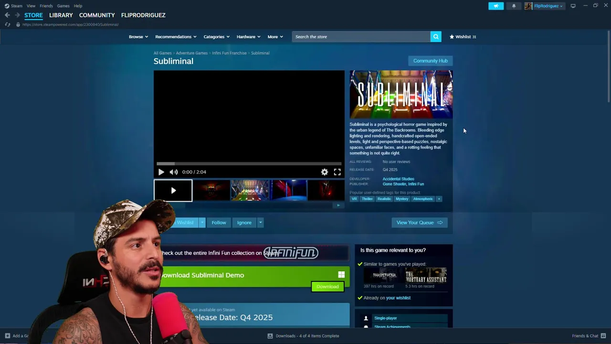Switch to the LIBRARY tab
The width and height of the screenshot is (611, 344).
click(61, 15)
